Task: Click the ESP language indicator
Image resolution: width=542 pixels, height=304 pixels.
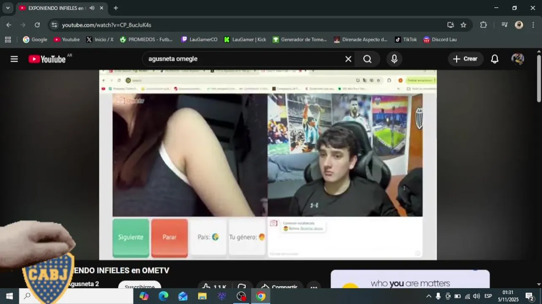Action: 488,296
